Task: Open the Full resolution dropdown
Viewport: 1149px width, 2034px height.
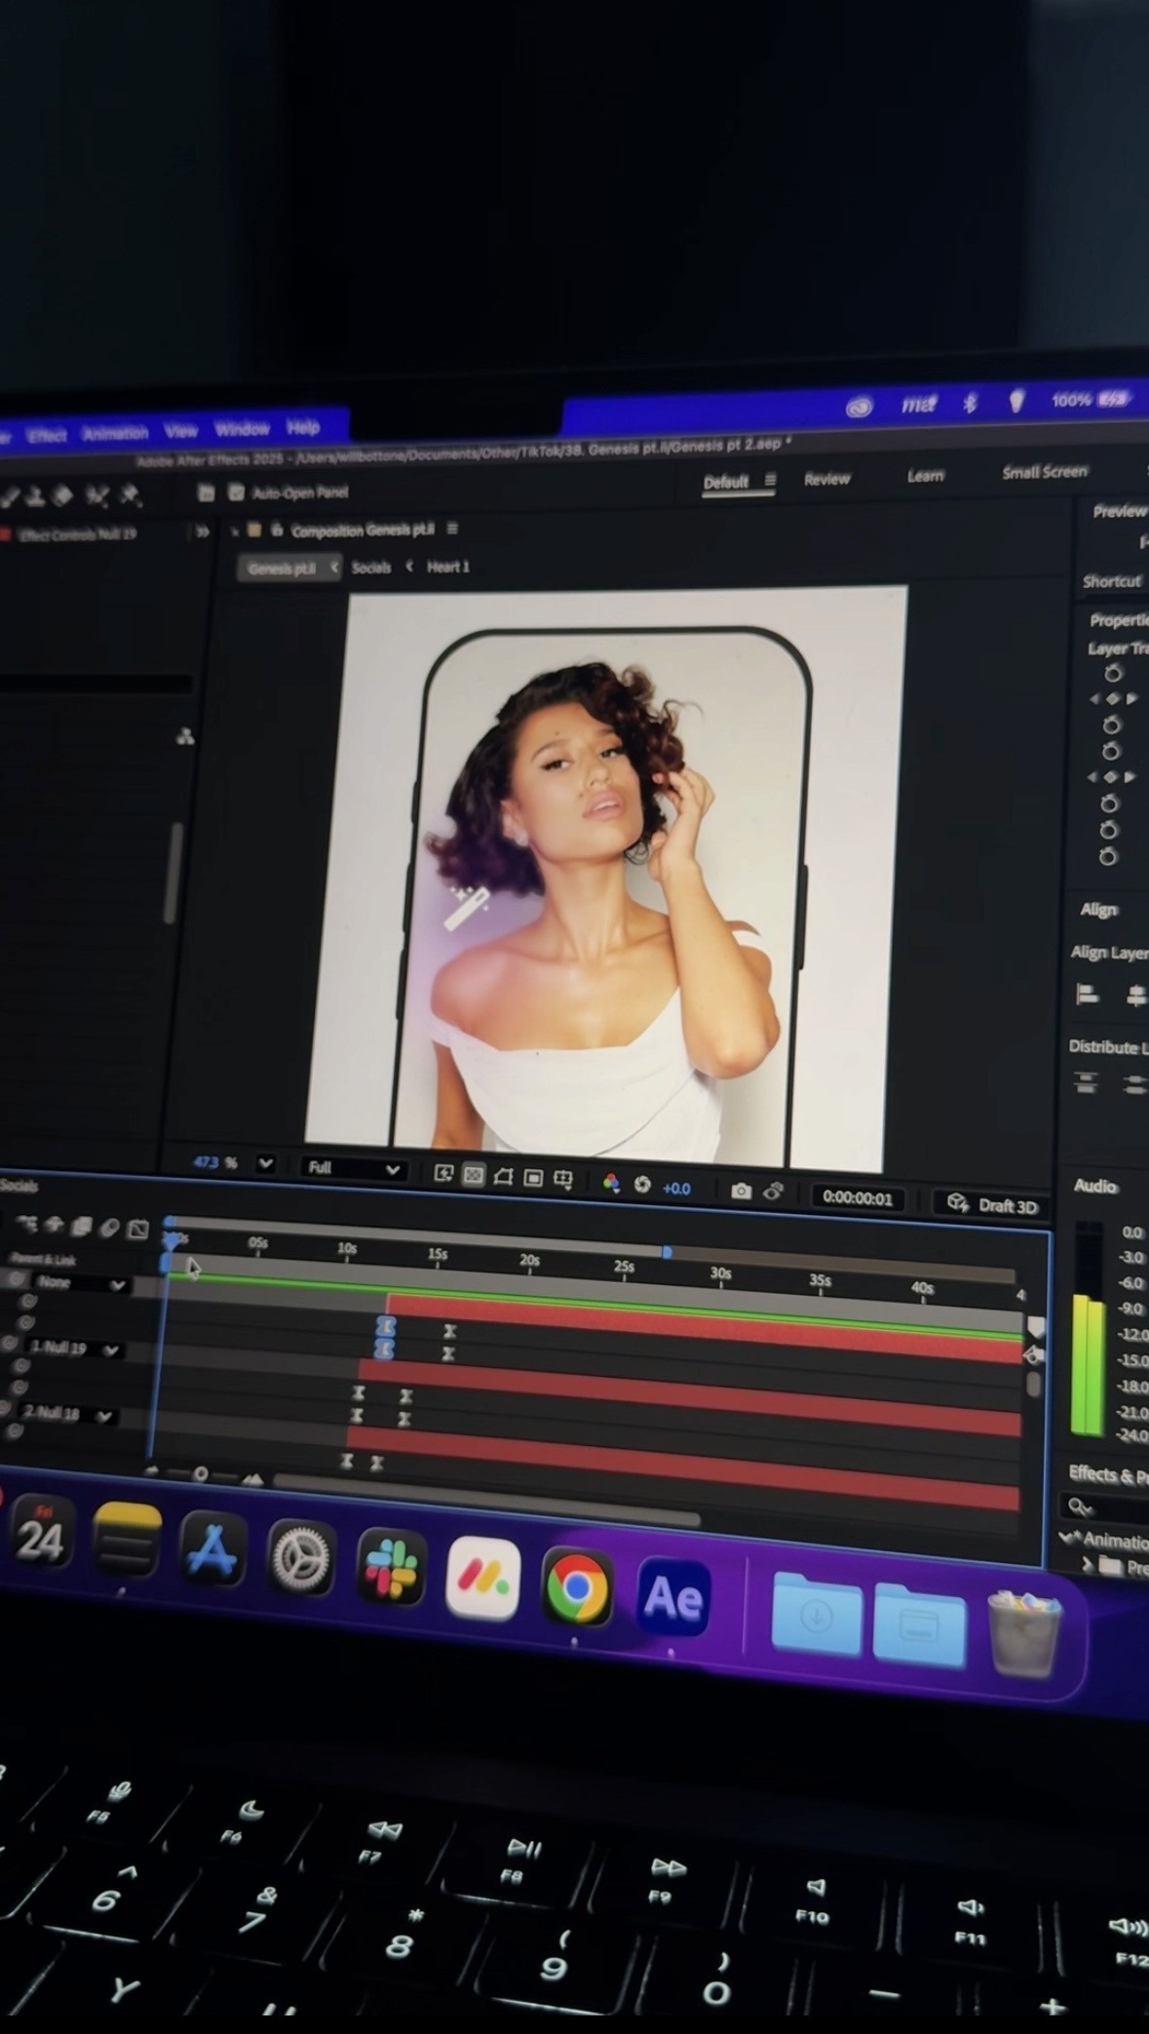Action: point(353,1168)
